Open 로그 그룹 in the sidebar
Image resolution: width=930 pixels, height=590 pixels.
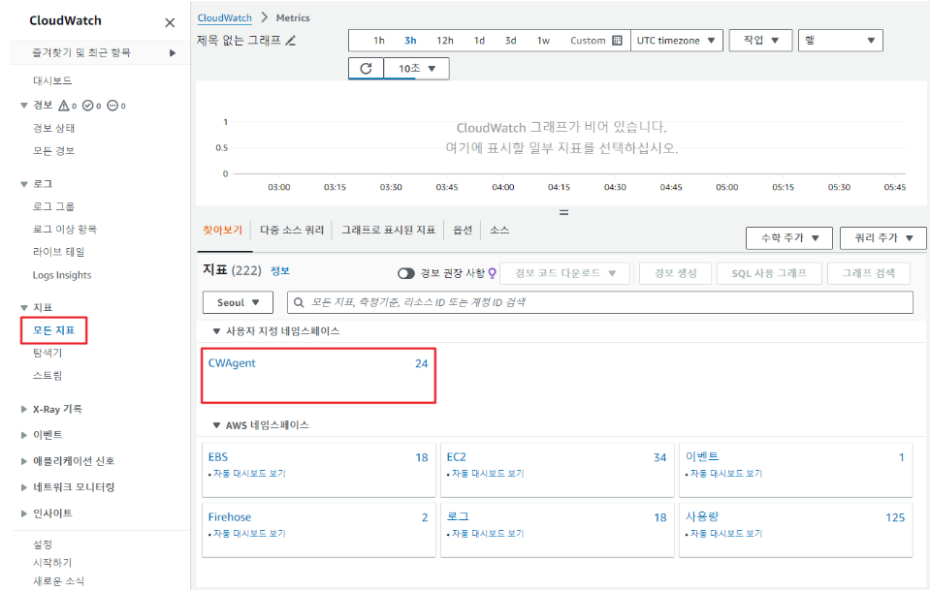pyautogui.click(x=53, y=206)
